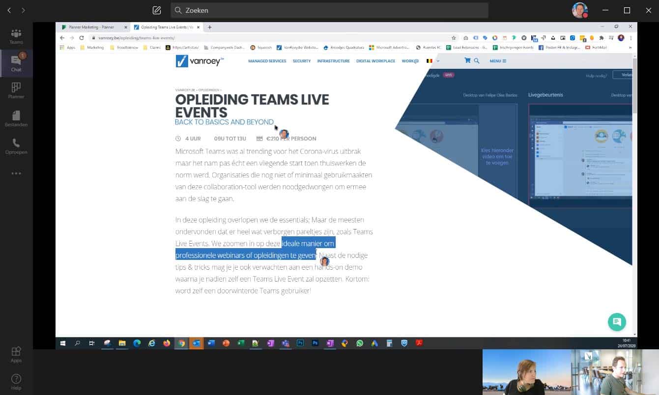The image size is (659, 395).
Task: Click the shared page's vertical scrollbar
Action: [x=634, y=86]
